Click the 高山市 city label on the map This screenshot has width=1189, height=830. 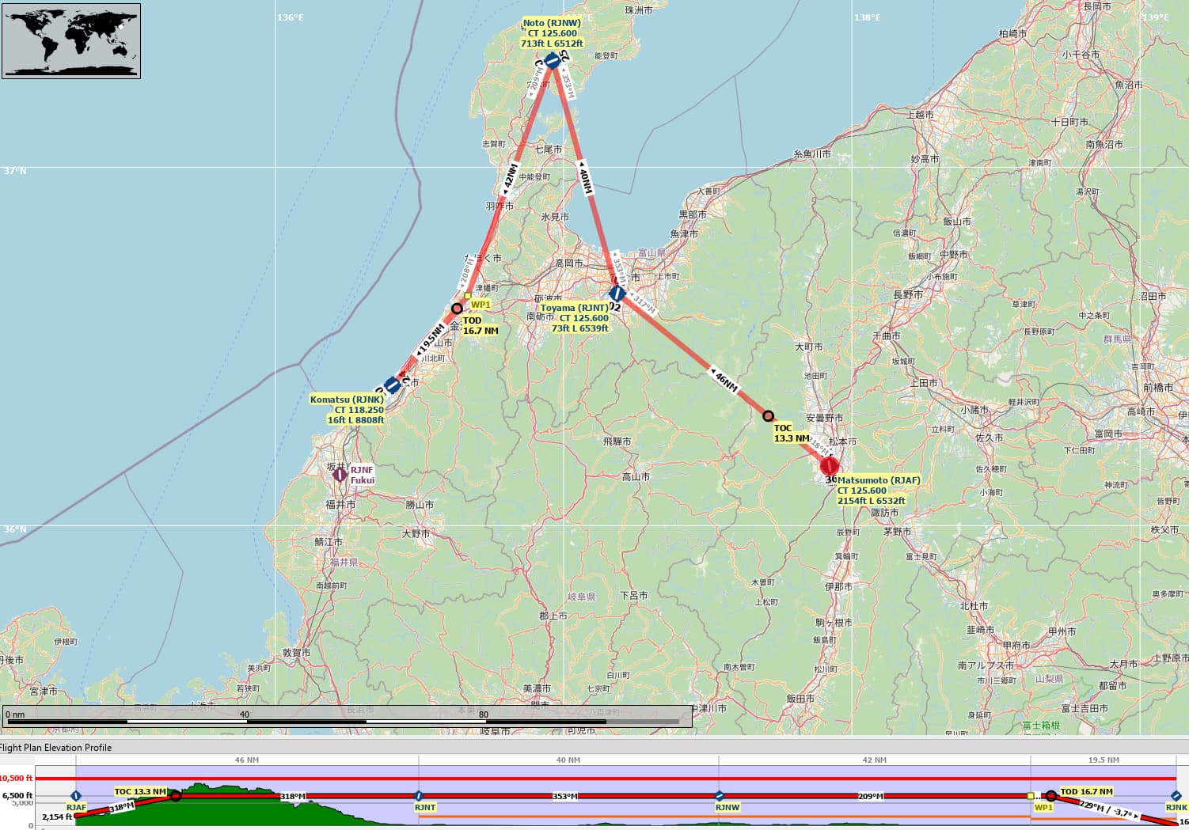[636, 476]
